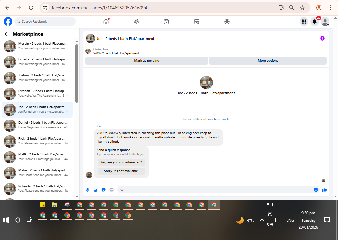This screenshot has height=240, width=338.
Task: Open the taskbar volume control
Action: click(x=270, y=224)
